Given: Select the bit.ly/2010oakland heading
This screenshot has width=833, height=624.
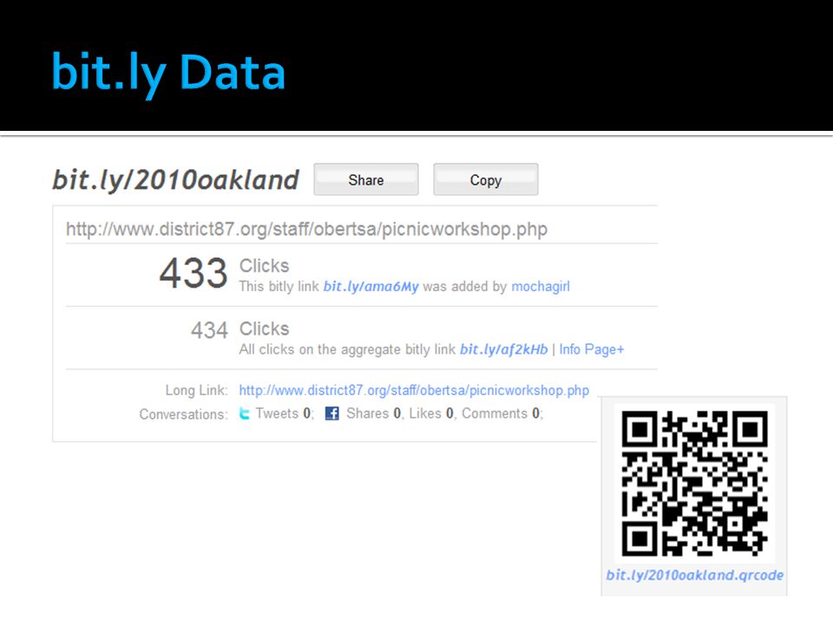Looking at the screenshot, I should (x=176, y=180).
